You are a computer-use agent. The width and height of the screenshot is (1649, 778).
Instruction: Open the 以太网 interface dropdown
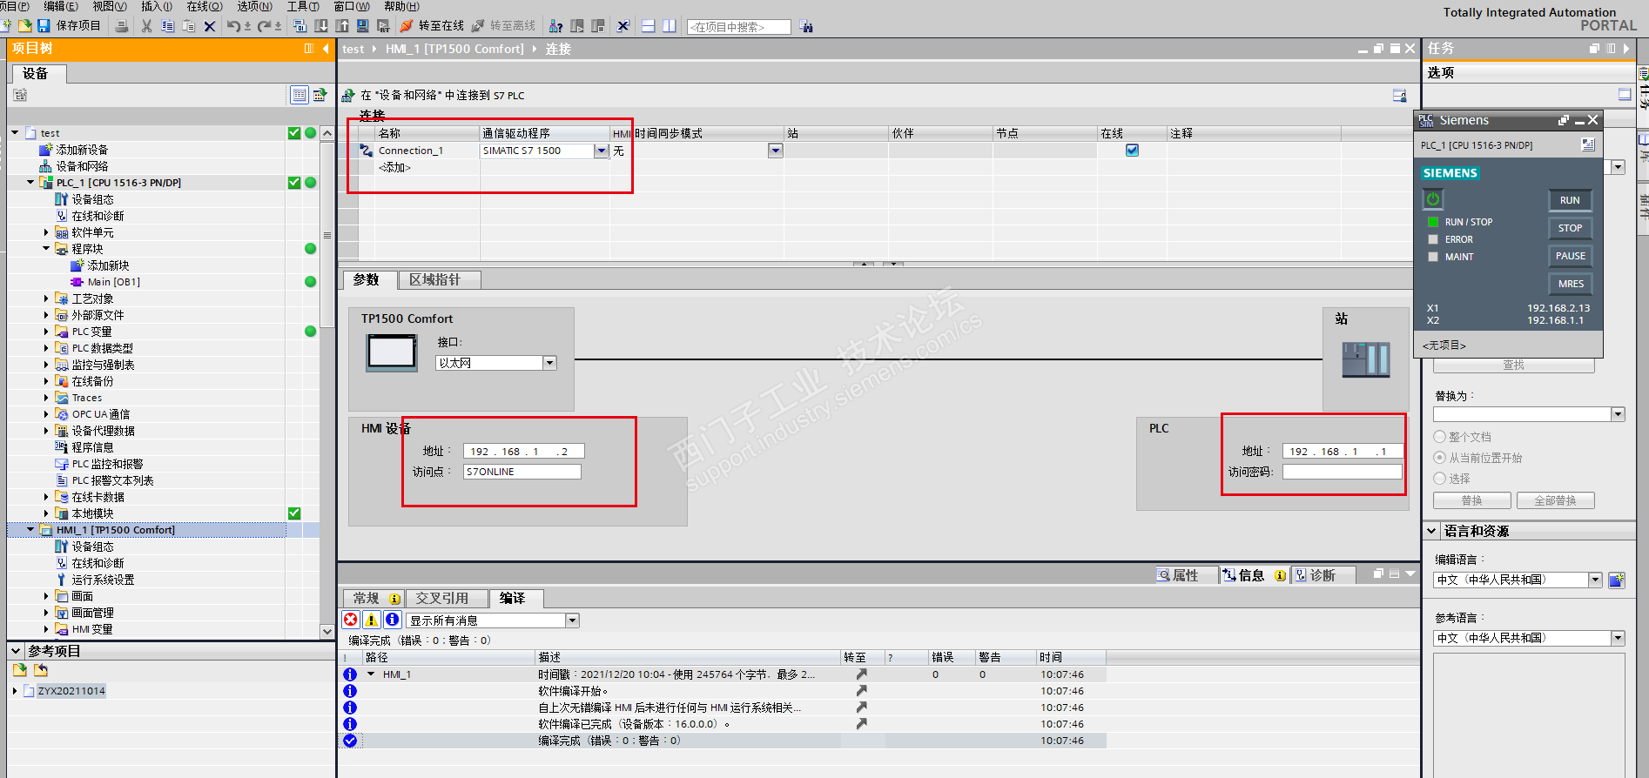550,363
